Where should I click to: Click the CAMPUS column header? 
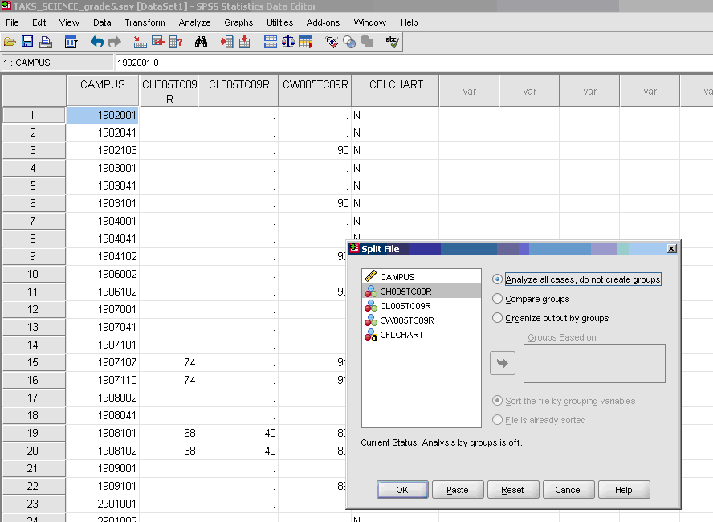[x=103, y=84]
